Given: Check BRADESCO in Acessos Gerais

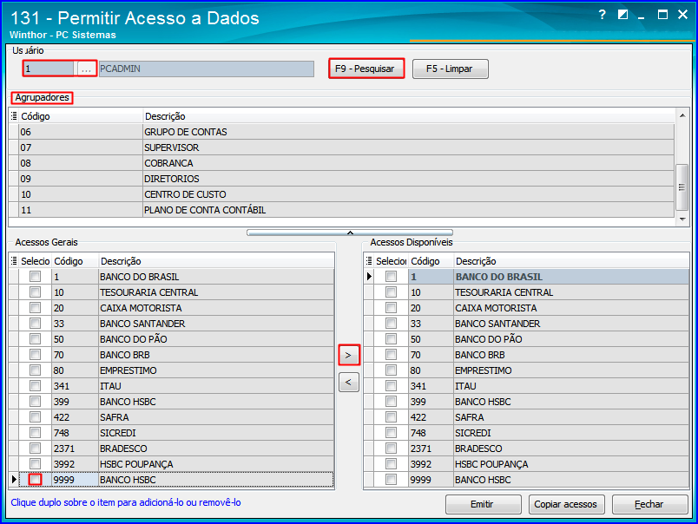Looking at the screenshot, I should point(36,449).
